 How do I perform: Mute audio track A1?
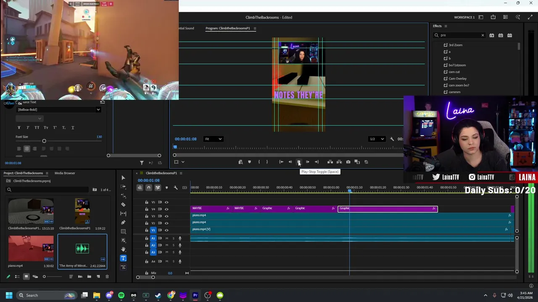(x=166, y=238)
